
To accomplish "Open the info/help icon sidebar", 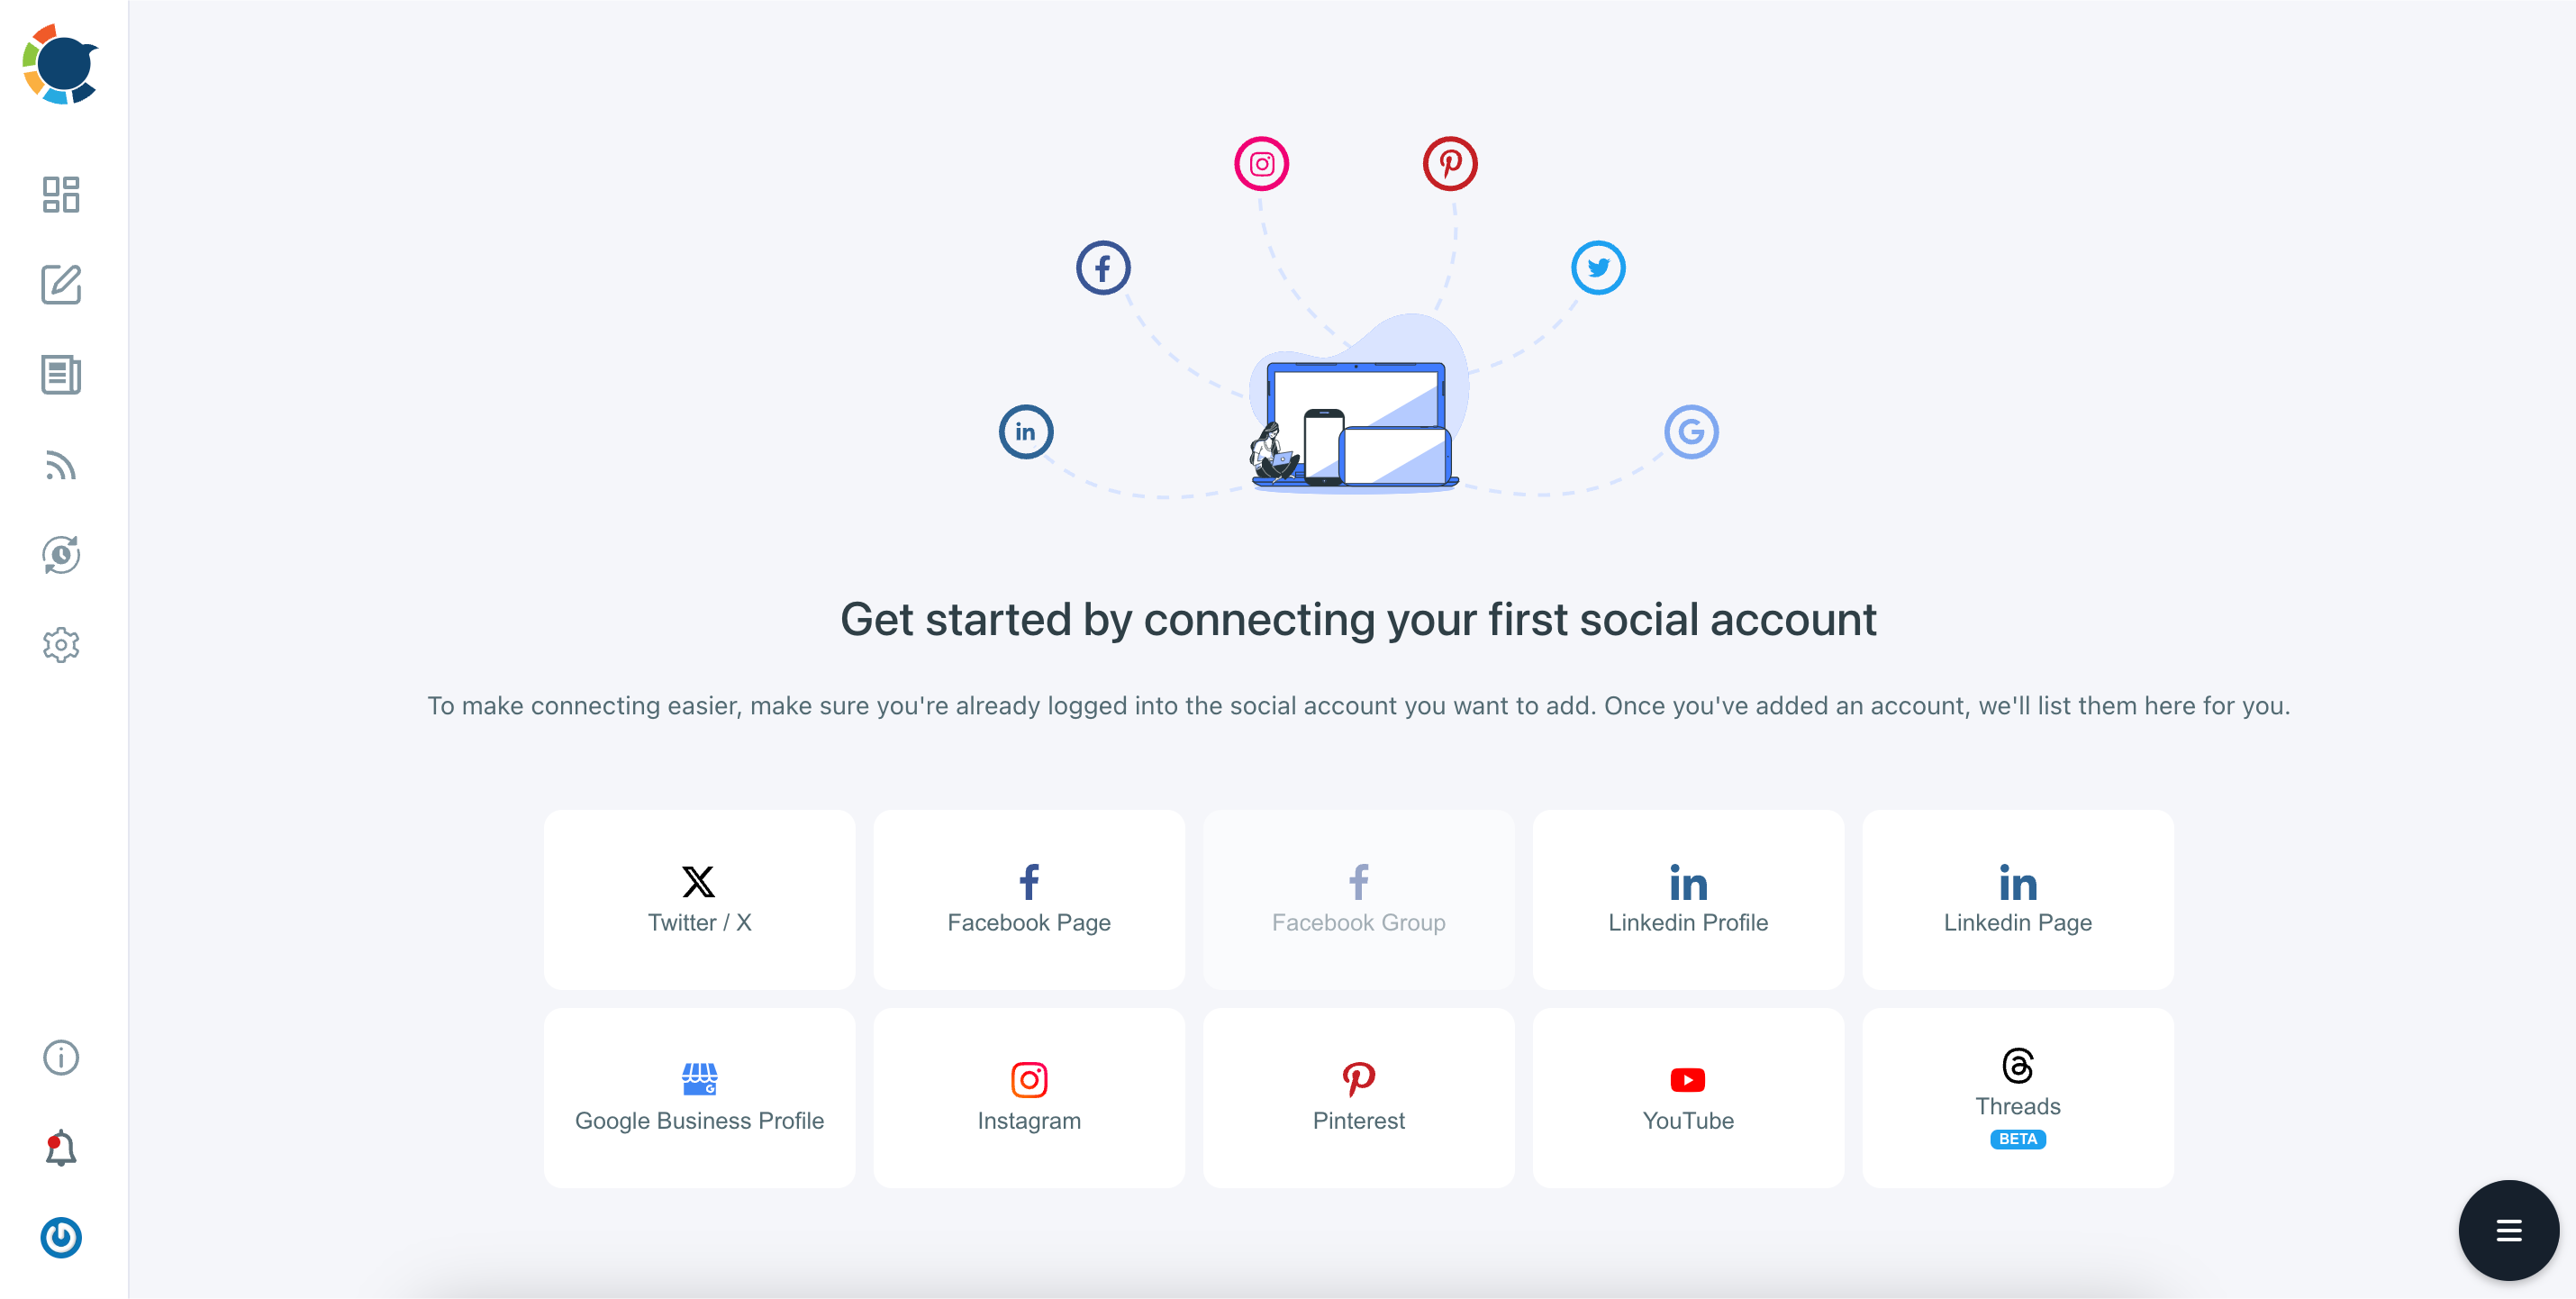I will click(59, 1057).
